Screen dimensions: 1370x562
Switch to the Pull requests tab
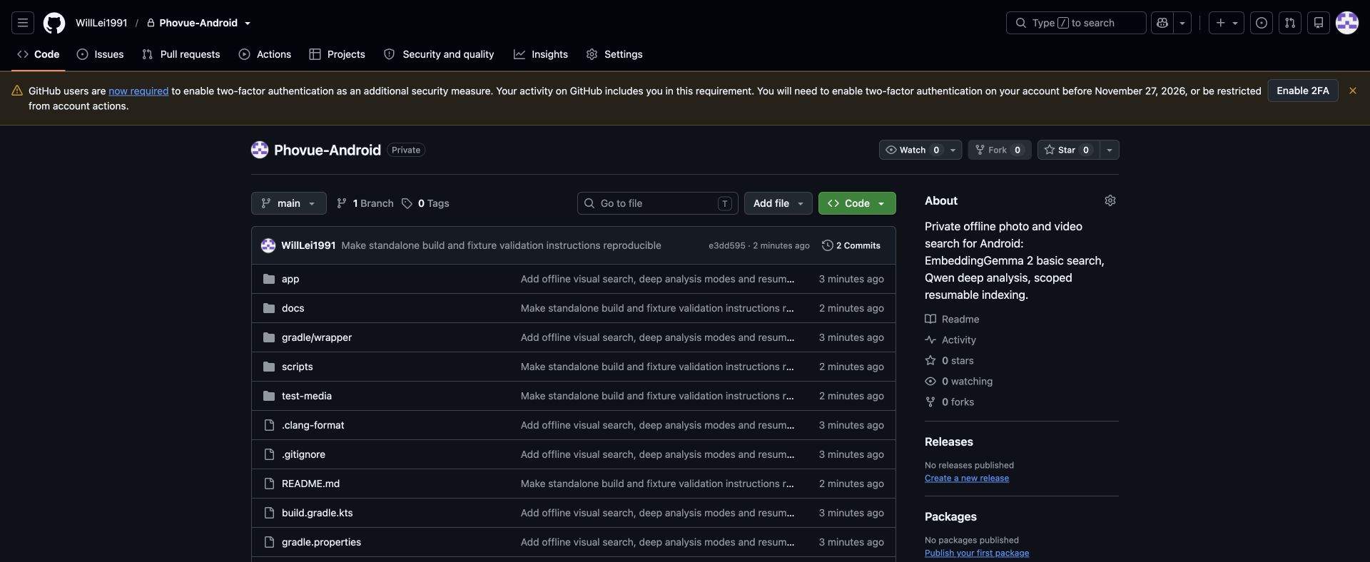(x=181, y=54)
